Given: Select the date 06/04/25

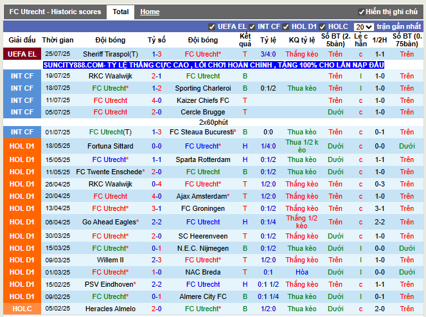Looking at the screenshot, I should (x=58, y=222).
